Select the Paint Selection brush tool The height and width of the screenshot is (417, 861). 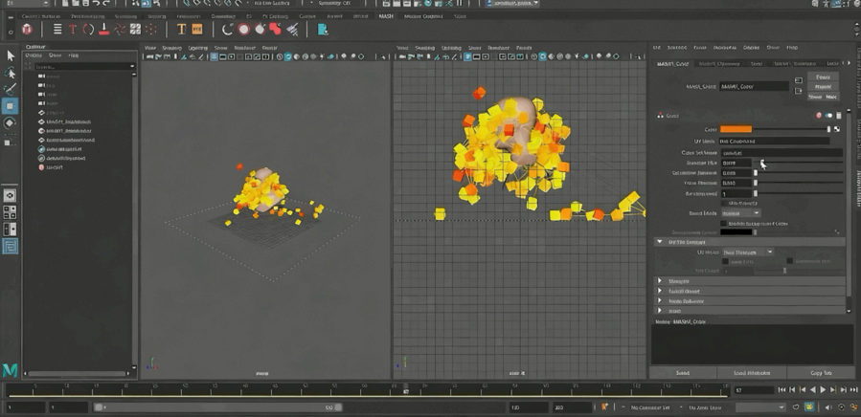[11, 89]
